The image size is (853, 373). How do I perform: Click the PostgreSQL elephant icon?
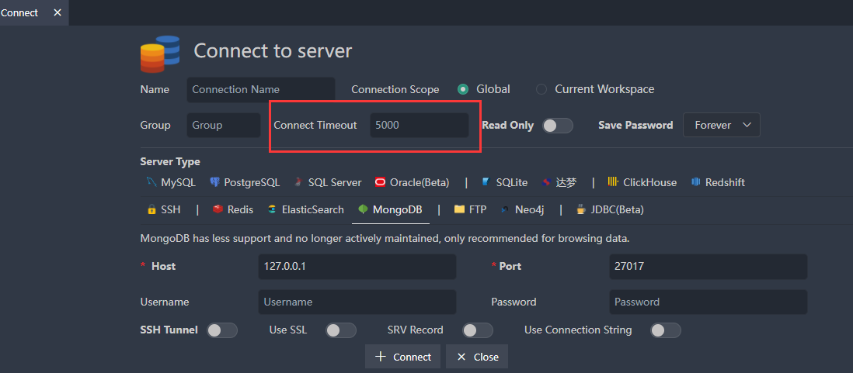pos(215,182)
